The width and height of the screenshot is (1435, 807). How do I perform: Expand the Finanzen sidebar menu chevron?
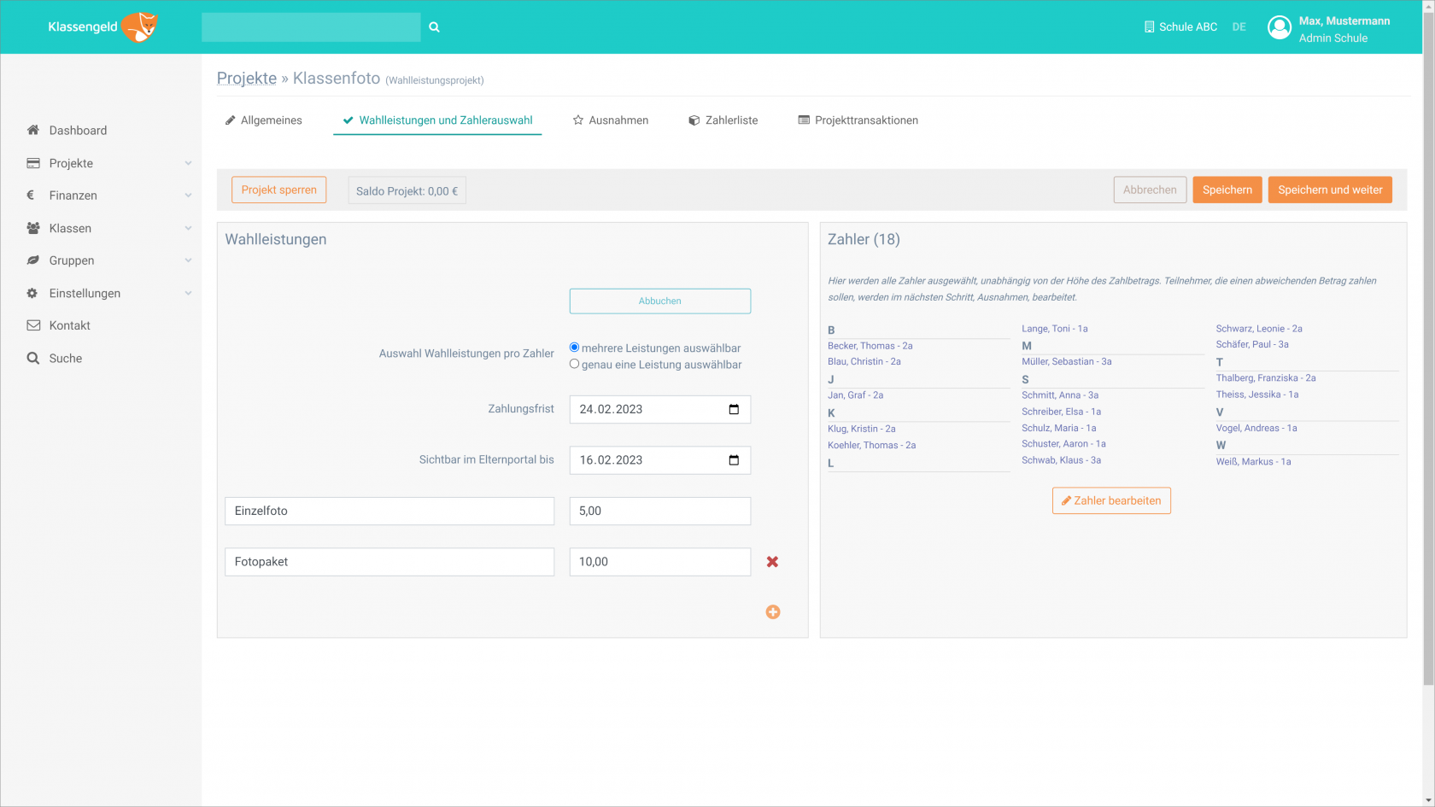tap(188, 196)
